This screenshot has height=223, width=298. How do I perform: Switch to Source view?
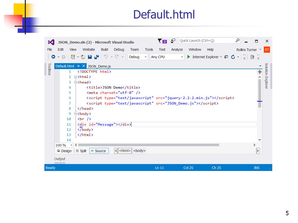click(x=99, y=151)
